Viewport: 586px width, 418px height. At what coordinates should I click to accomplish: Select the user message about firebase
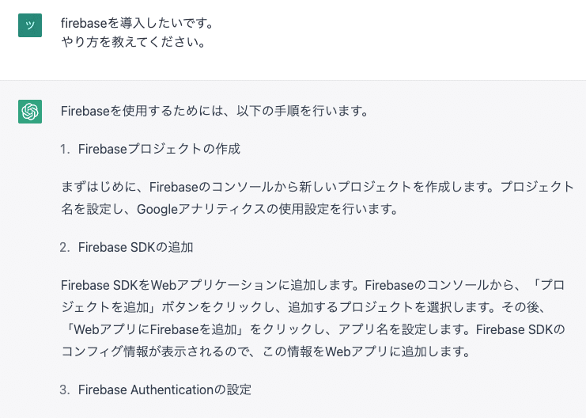137,32
